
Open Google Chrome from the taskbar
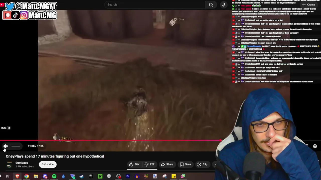click(26, 176)
